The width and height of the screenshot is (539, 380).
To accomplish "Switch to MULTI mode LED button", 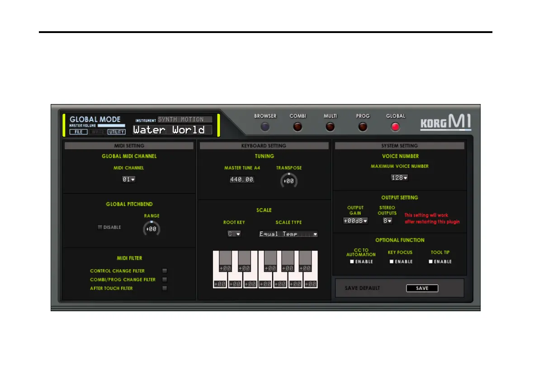I will point(330,127).
